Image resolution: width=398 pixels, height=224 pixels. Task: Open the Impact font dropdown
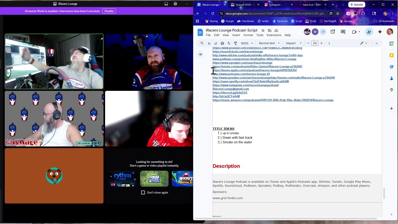click(x=294, y=43)
